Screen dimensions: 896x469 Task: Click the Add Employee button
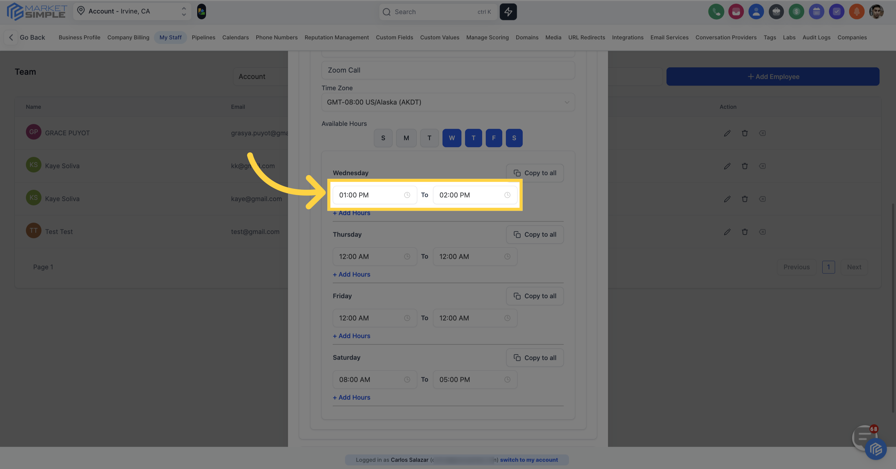tap(773, 76)
